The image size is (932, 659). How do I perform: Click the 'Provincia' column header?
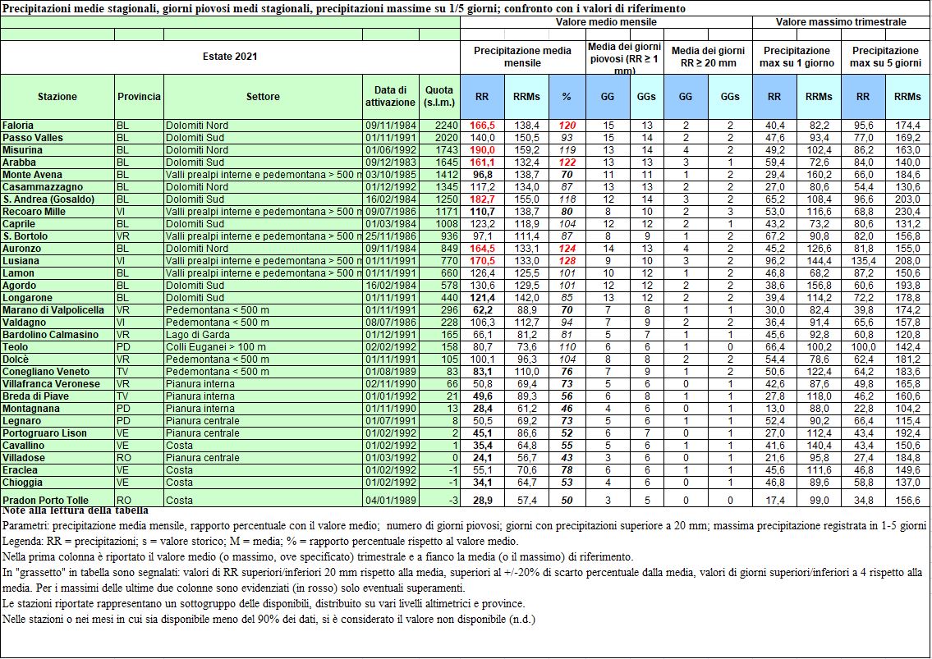[139, 96]
